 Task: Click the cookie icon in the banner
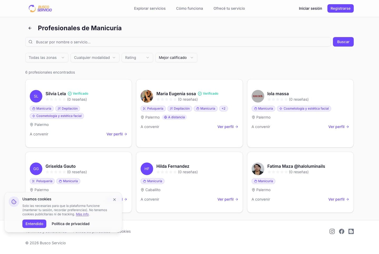pyautogui.click(x=14, y=202)
